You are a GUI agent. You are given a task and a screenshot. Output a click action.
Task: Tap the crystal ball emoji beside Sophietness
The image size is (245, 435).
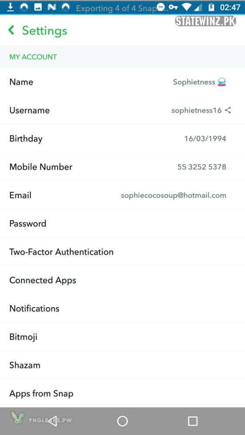(221, 82)
